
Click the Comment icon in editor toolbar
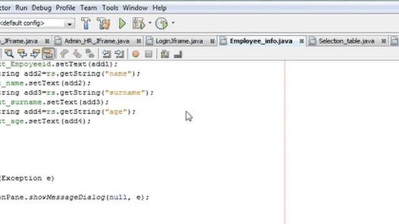165,54
